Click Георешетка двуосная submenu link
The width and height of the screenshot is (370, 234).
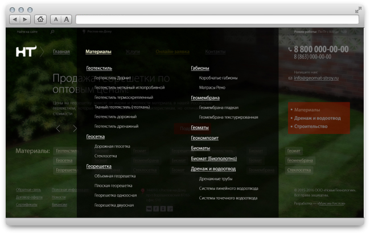[x=114, y=204]
